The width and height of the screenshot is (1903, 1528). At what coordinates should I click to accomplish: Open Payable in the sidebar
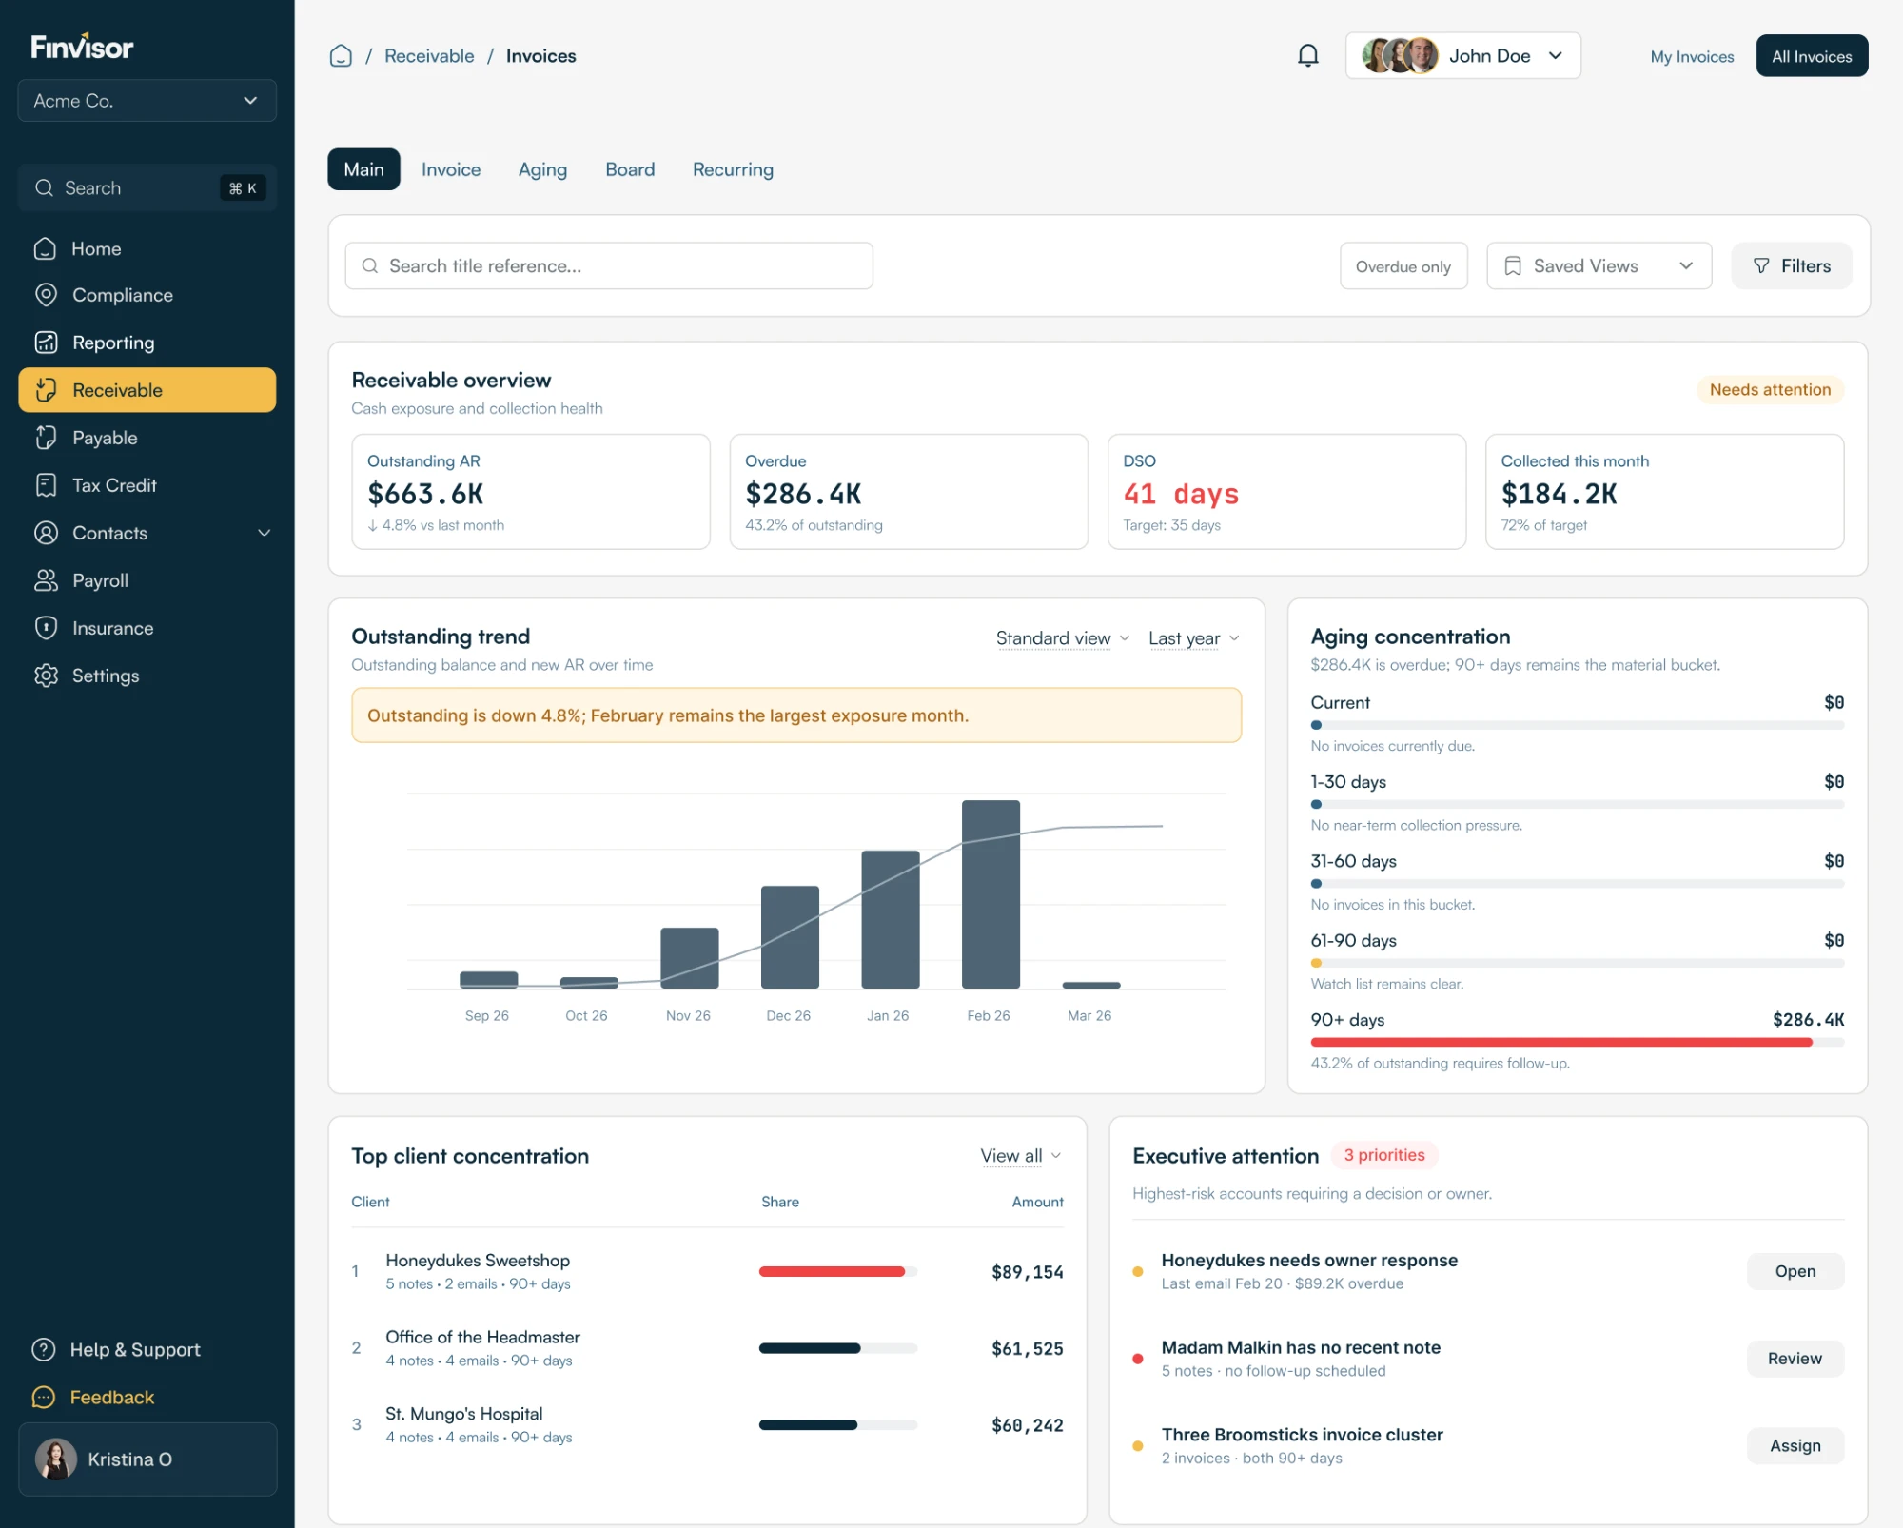coord(147,438)
